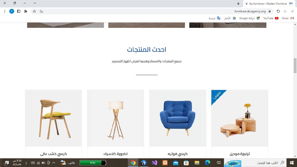Click the site lock security icon
Screen dimensions: 297x167
(269, 11)
